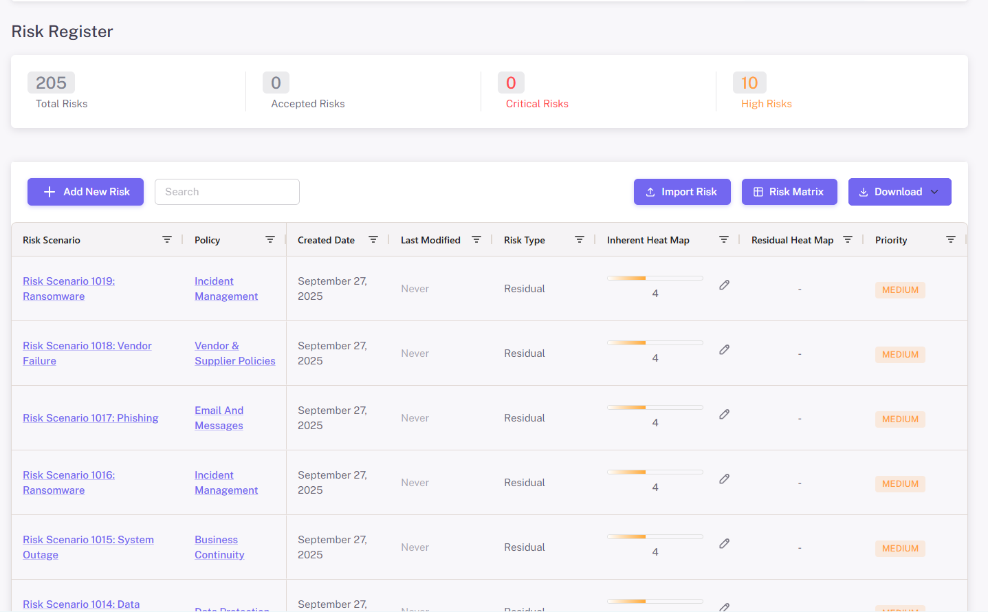
Task: Open the Risk Matrix view
Action: pos(789,192)
